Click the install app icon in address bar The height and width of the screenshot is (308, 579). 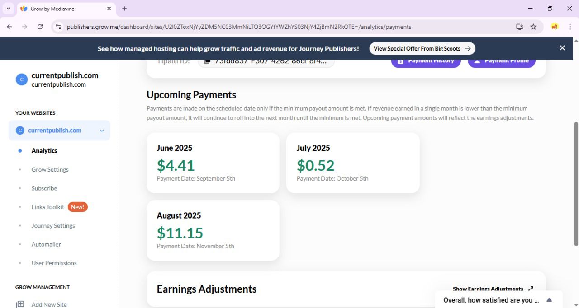[x=520, y=27]
